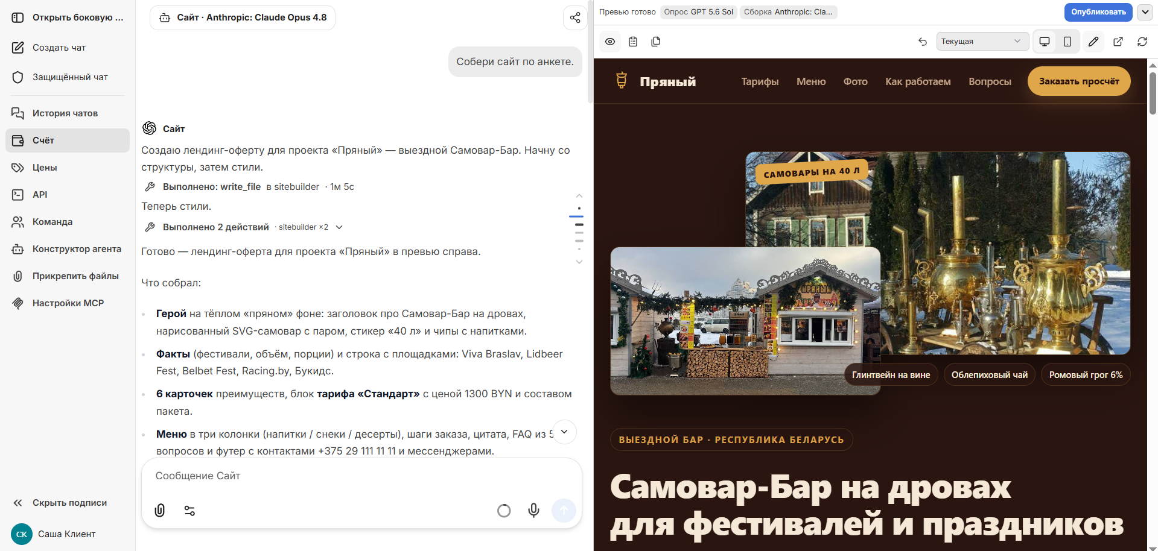Click the САМОВАРЫ НА 40 Л sticker
The height and width of the screenshot is (551, 1158).
(812, 172)
